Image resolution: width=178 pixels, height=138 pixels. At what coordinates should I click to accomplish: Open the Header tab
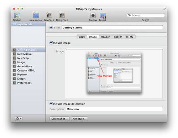105,37
